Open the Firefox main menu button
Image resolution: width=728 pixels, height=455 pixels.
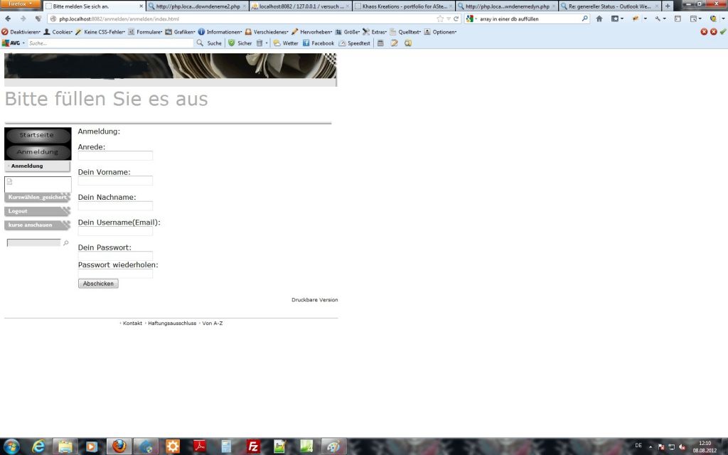pos(21,4)
